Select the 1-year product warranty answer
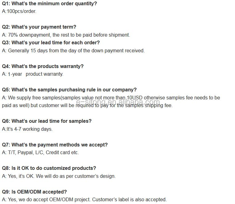Screen dimensions: 235x204 pos(33,74)
